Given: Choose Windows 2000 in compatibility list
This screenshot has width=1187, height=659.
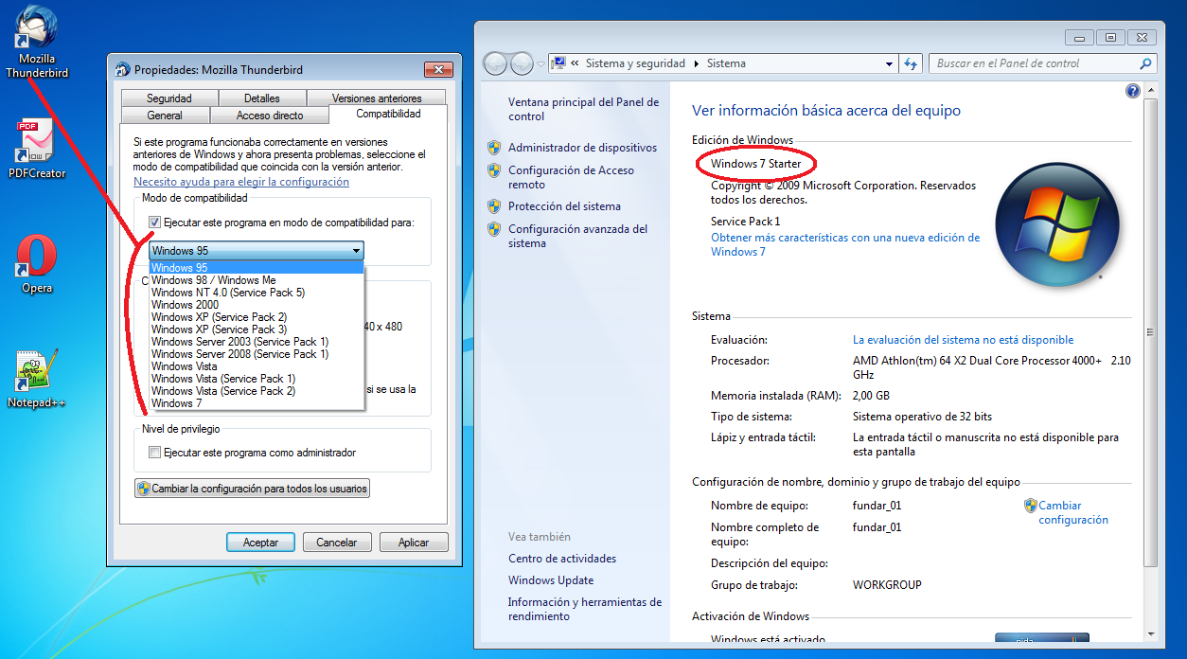Looking at the screenshot, I should click(x=257, y=305).
